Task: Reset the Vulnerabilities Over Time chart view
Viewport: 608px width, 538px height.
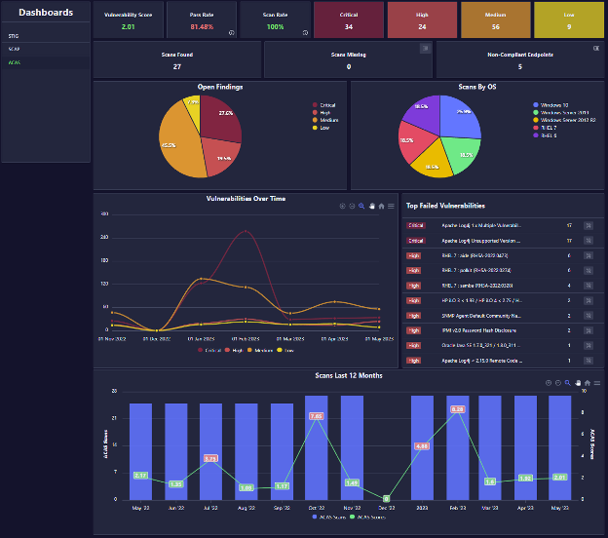Action: [x=381, y=206]
